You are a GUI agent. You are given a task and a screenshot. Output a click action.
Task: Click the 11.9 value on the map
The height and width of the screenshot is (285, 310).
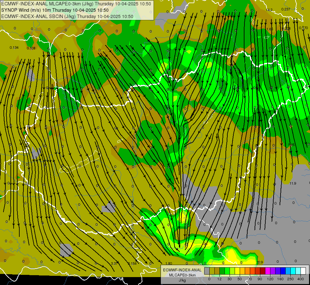click(293, 183)
